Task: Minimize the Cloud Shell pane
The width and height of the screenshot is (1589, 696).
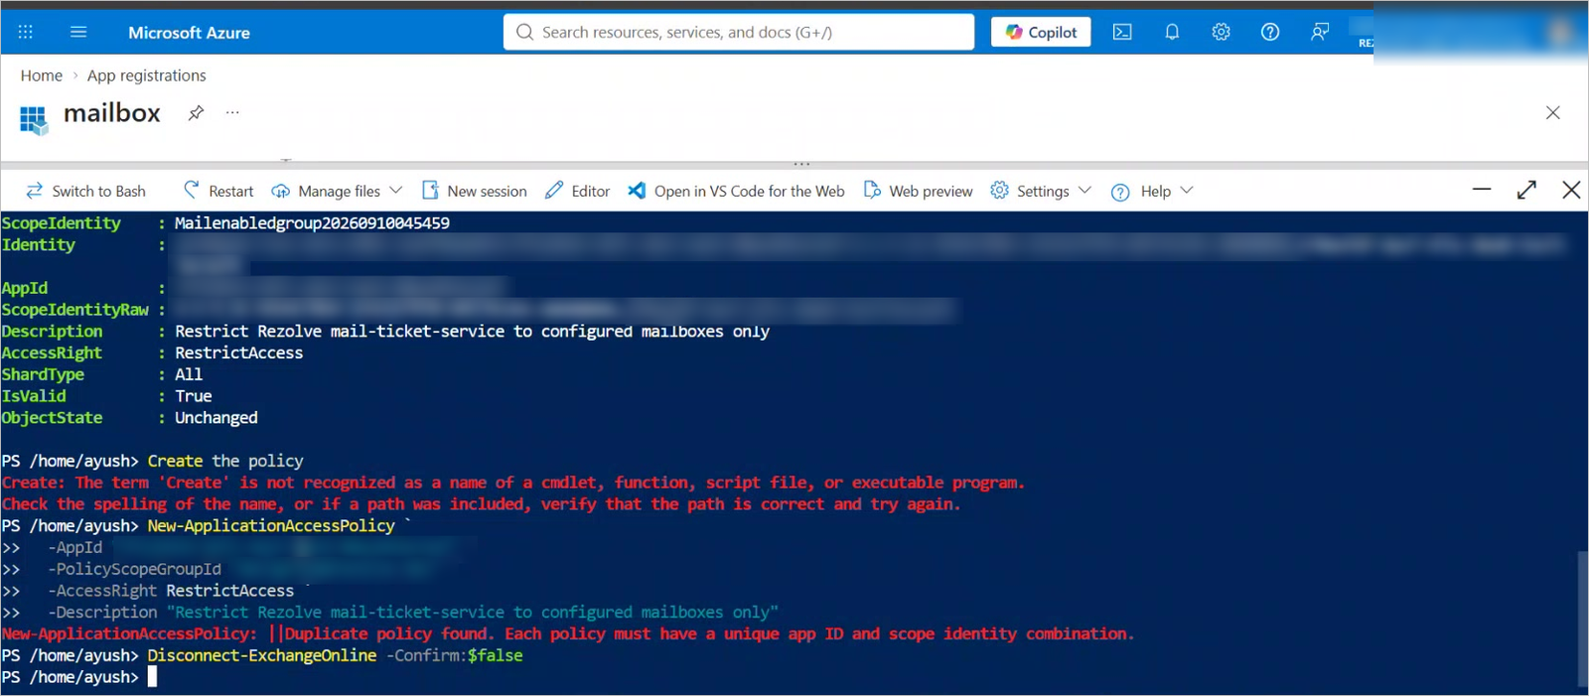Action: pos(1482,190)
